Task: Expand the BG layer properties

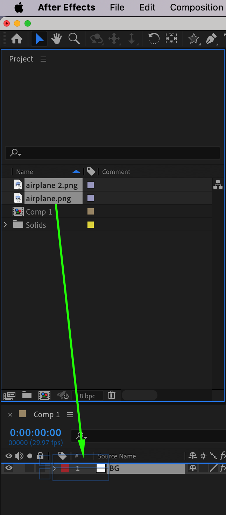Action: pyautogui.click(x=54, y=469)
